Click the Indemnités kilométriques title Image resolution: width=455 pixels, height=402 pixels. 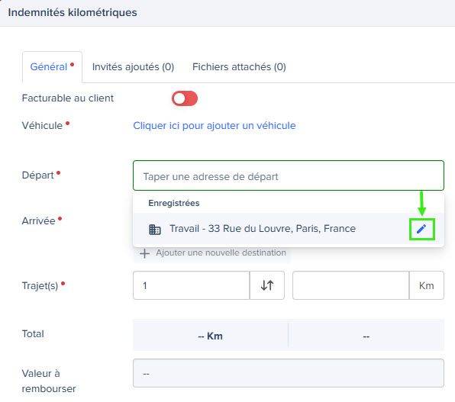pos(73,12)
